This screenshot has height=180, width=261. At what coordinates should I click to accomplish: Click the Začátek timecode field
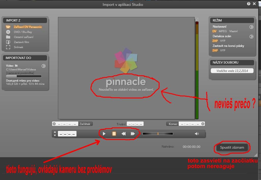coord(67,124)
